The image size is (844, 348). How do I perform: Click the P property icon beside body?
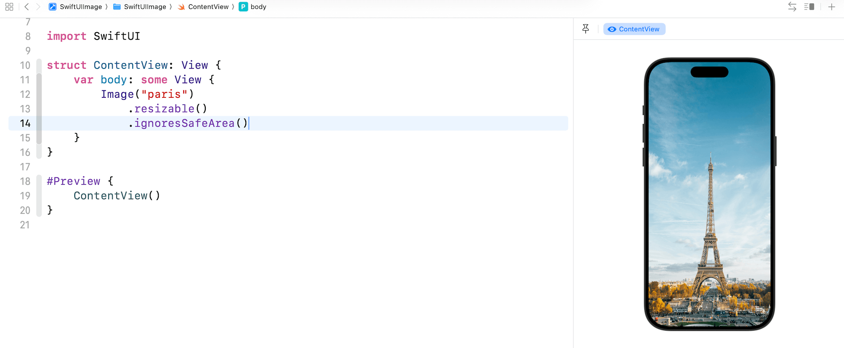243,7
